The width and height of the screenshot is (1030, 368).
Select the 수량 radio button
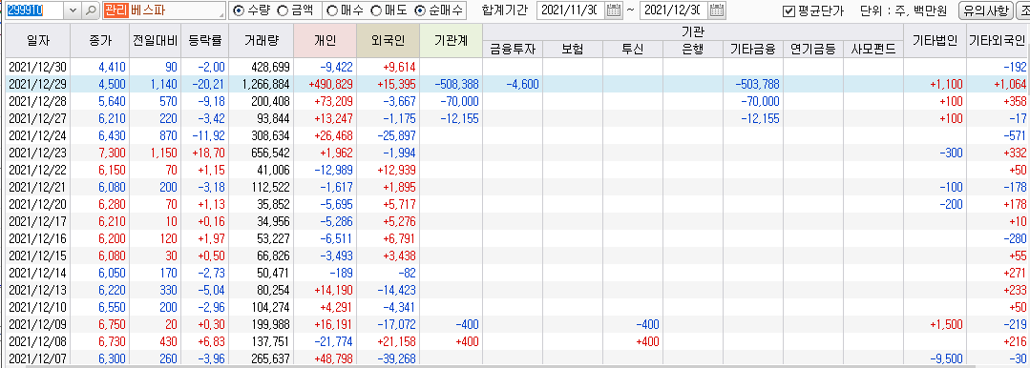(239, 10)
